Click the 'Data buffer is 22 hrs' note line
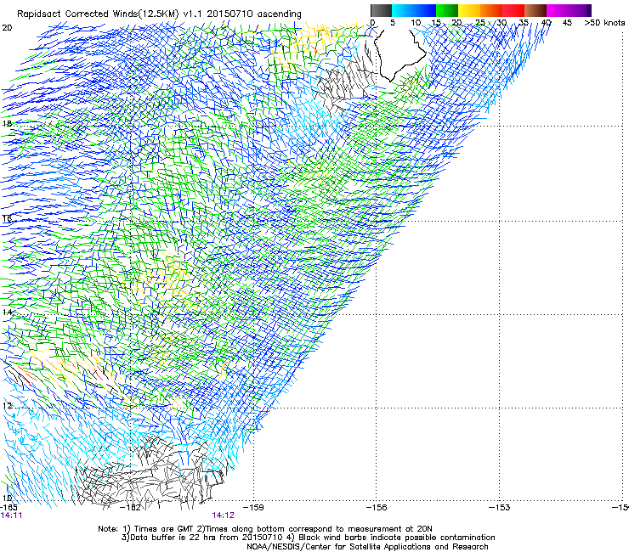This screenshot has height=552, width=629. (308, 538)
